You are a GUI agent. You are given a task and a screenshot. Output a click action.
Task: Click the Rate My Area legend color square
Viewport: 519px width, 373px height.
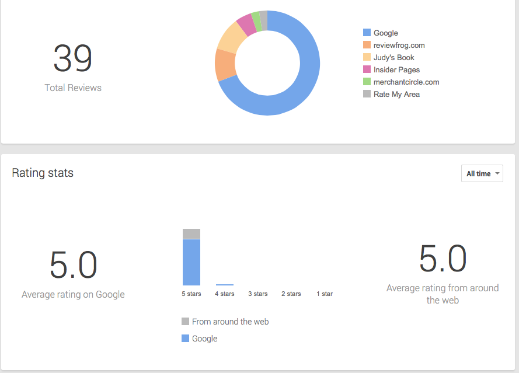tap(365, 94)
